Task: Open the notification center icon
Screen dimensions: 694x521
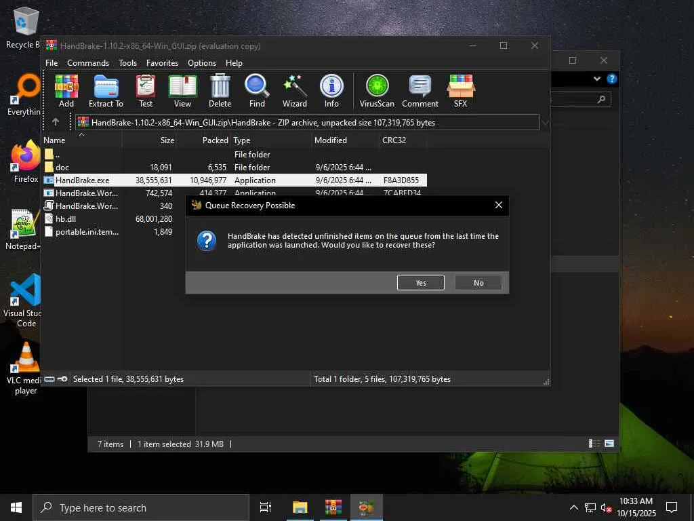Action: (x=672, y=507)
